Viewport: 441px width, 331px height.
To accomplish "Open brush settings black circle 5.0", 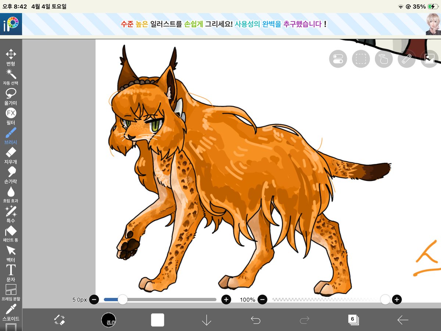I will [108, 320].
